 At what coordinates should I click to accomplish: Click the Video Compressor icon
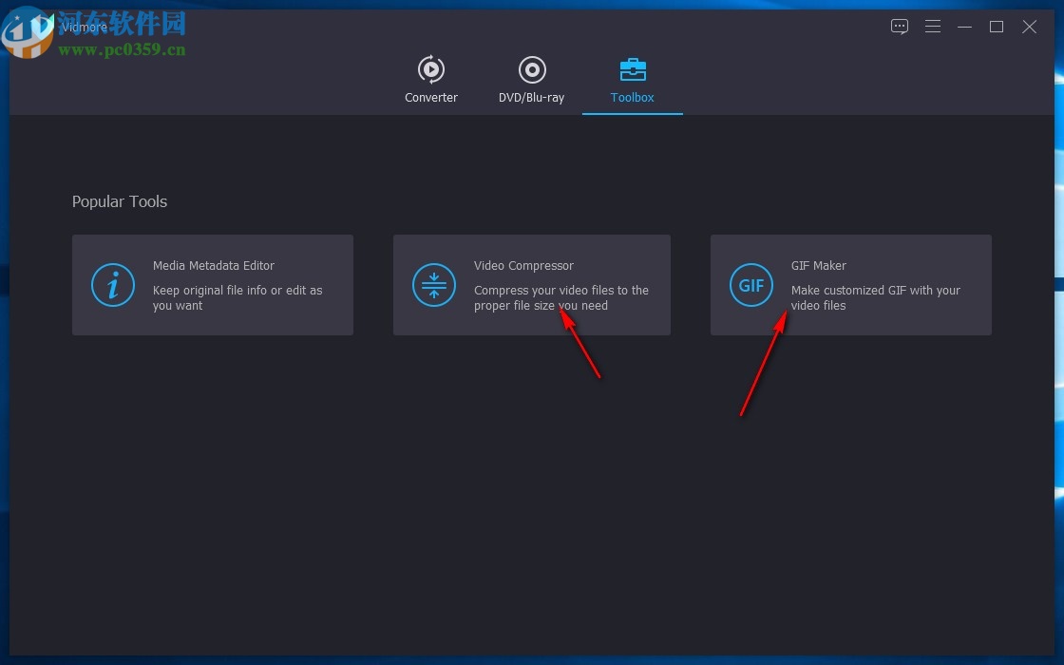pyautogui.click(x=433, y=285)
